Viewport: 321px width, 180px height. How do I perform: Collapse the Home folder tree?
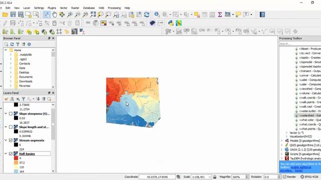pos(6,50)
